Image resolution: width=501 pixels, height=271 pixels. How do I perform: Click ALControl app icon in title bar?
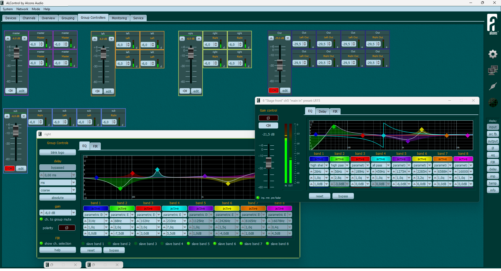pos(2,3)
